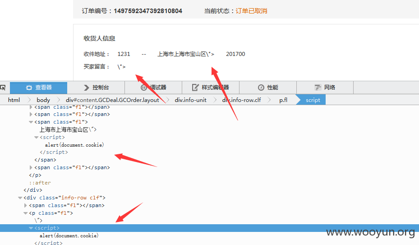
Task: Open the 控制台 console tab
Action: point(96,88)
